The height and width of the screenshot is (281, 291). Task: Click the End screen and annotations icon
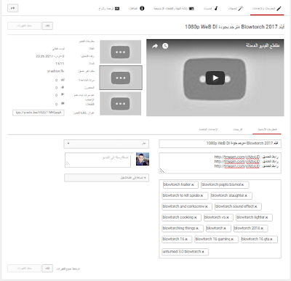tap(191, 9)
